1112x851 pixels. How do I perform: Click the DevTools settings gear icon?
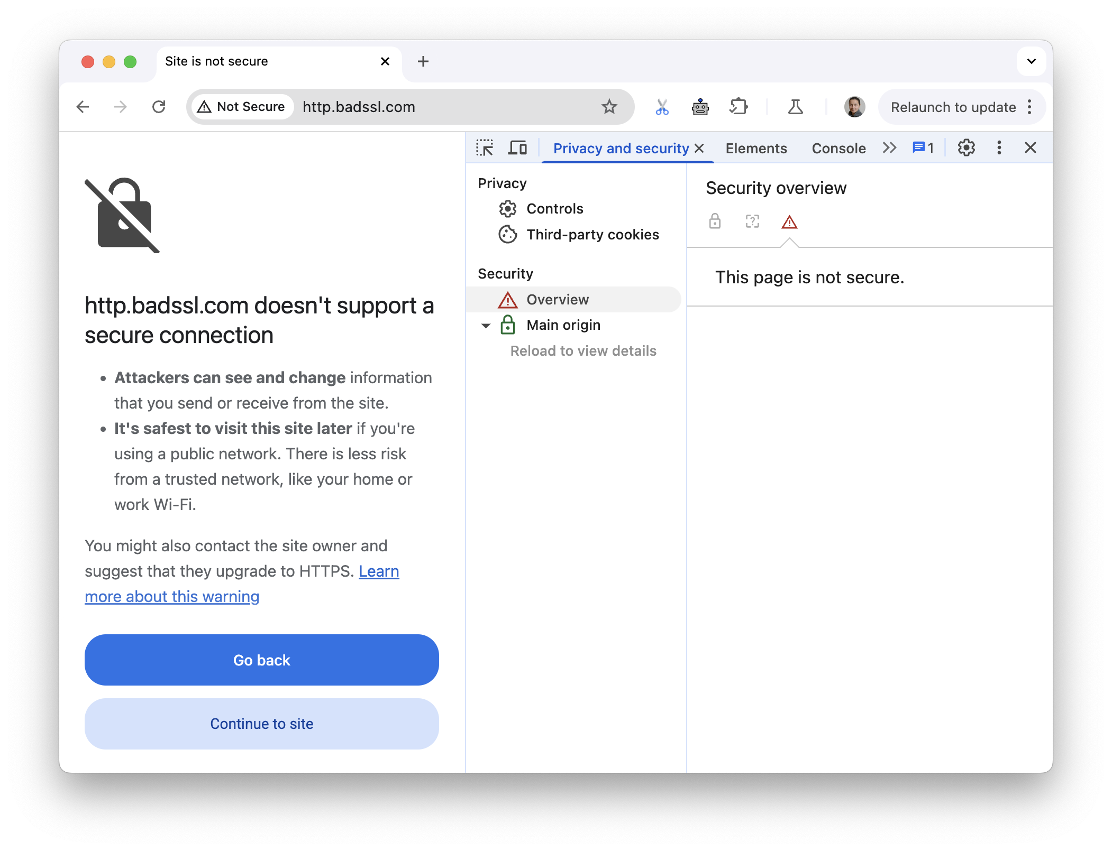coord(966,147)
